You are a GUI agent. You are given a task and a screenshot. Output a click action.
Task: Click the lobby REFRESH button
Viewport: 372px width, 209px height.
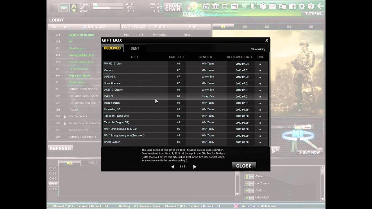pyautogui.click(x=60, y=148)
